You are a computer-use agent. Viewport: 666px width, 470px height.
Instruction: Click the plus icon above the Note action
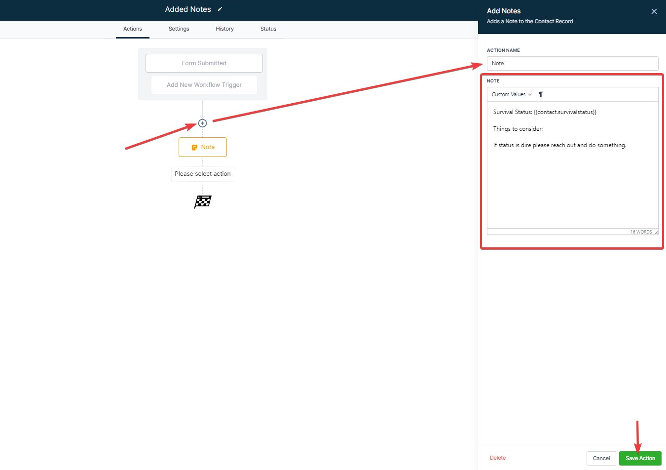202,123
